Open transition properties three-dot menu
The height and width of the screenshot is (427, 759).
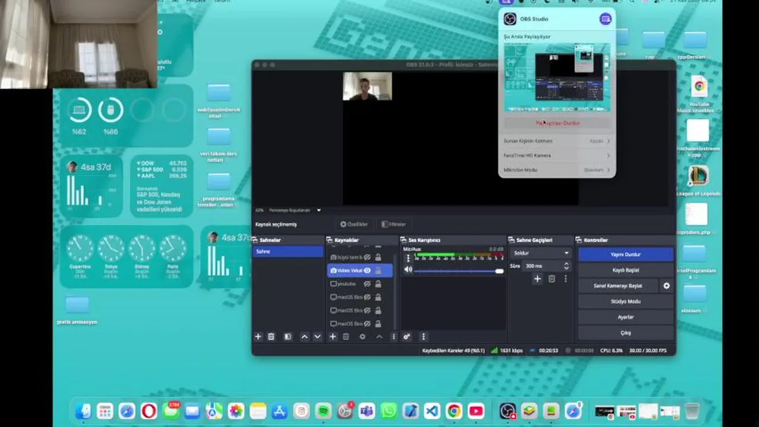(x=565, y=279)
